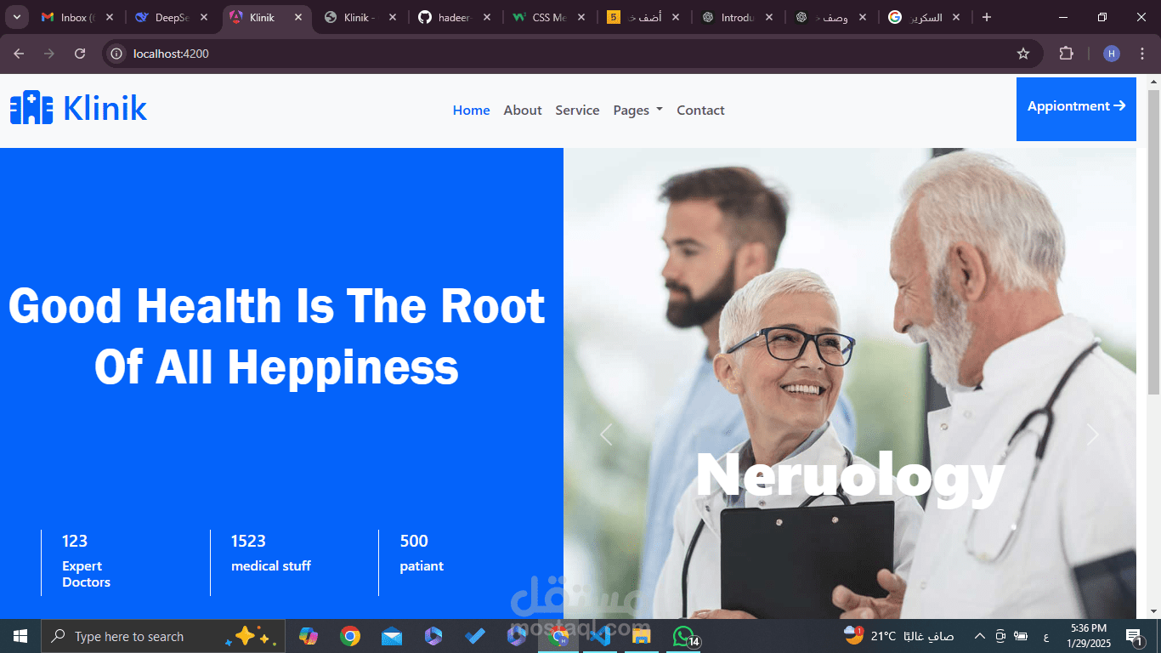Click the Klinik logo icon
The image size is (1161, 653).
coord(30,108)
